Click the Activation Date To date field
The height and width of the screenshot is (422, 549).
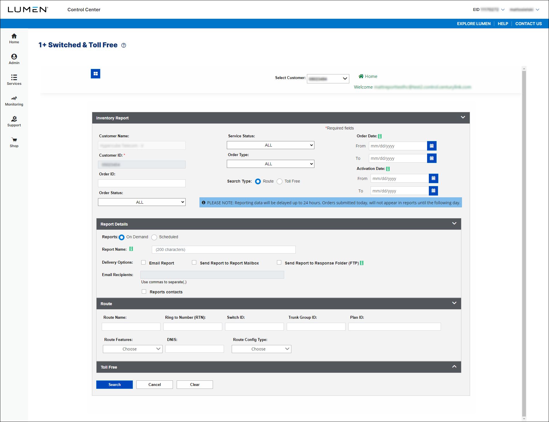(x=400, y=191)
